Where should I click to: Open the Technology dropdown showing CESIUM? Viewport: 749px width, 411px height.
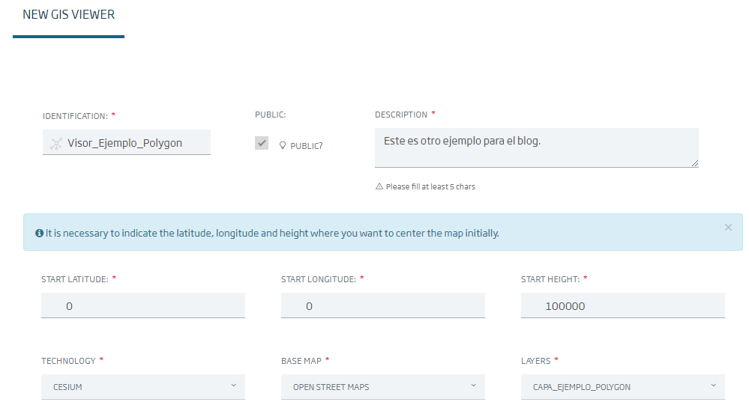tap(142, 387)
